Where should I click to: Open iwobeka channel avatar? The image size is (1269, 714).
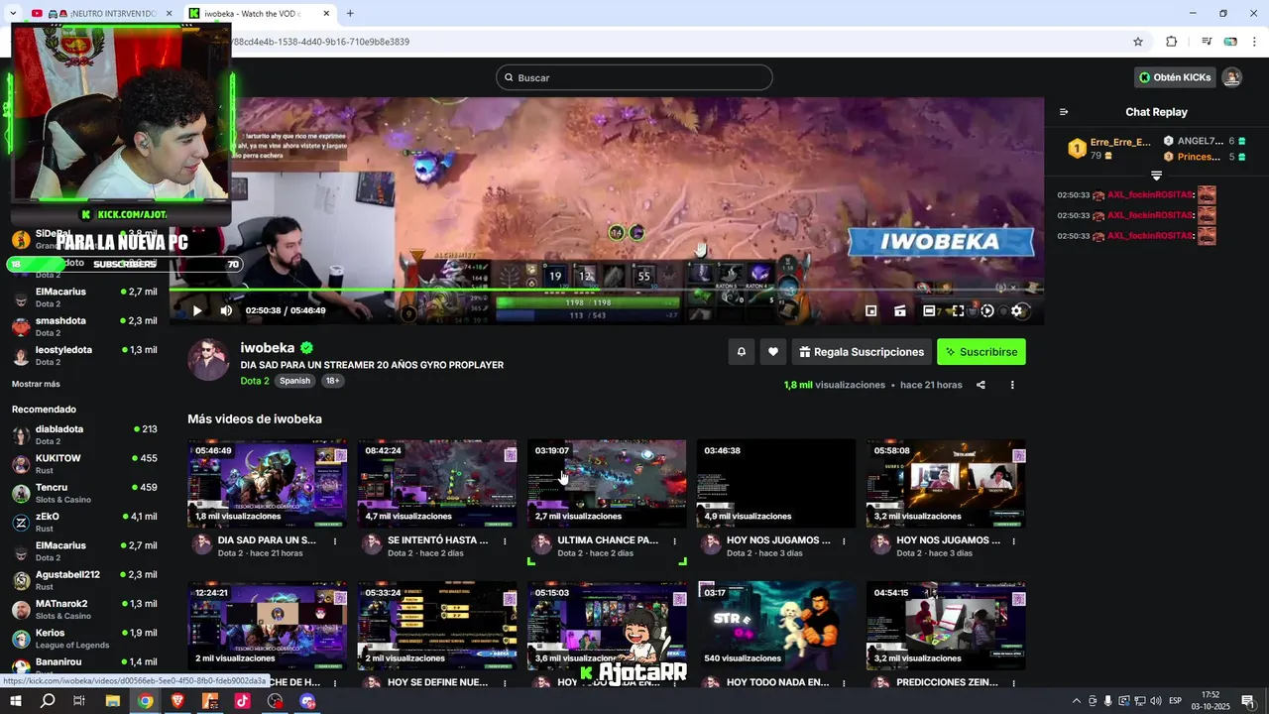209,360
